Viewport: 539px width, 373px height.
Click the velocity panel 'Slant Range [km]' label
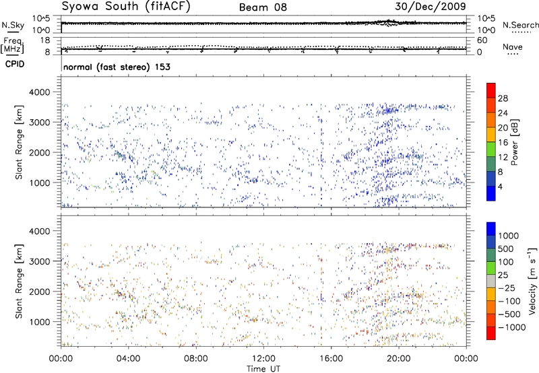click(x=19, y=281)
